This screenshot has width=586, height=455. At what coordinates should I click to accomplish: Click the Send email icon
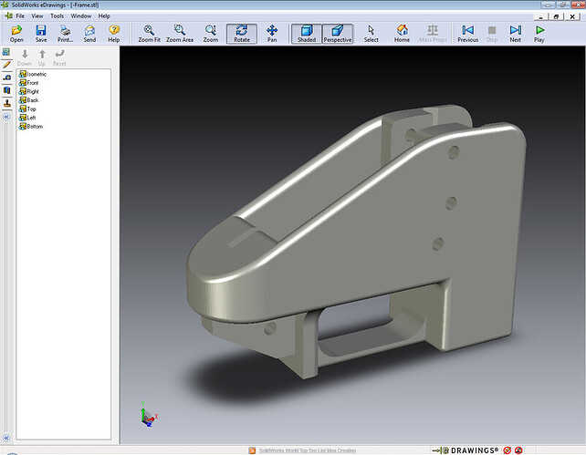pos(89,34)
